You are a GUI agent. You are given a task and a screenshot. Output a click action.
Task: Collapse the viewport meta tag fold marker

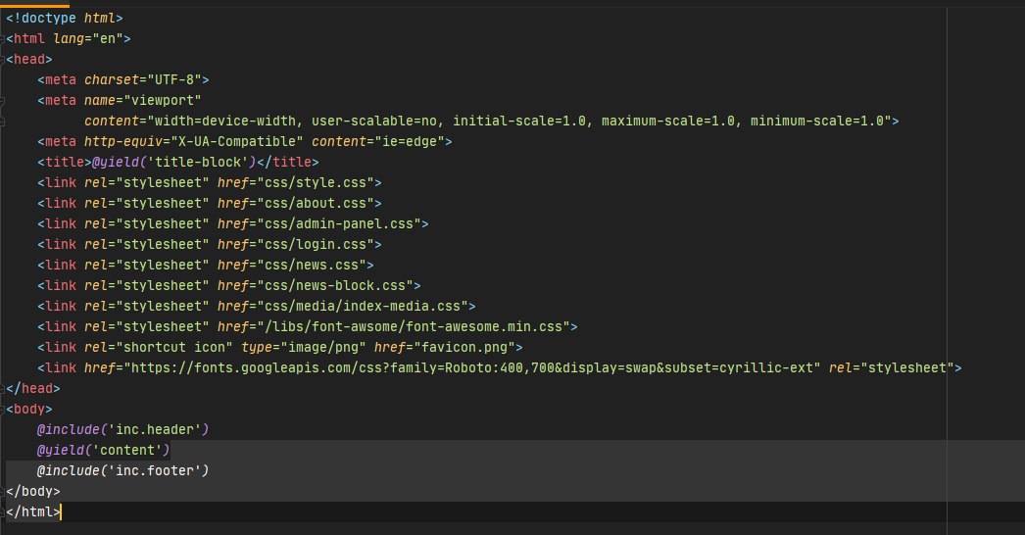click(x=3, y=101)
